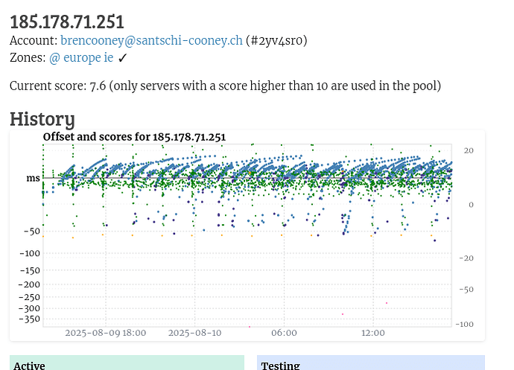Select the Testing monitors panel header
The image size is (514, 370).
(371, 363)
